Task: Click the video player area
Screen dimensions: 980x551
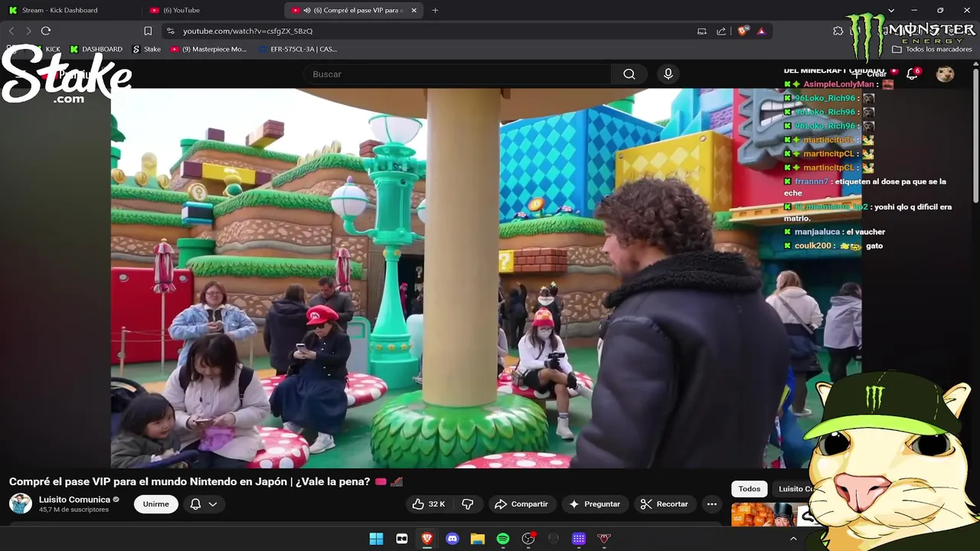Action: 486,278
